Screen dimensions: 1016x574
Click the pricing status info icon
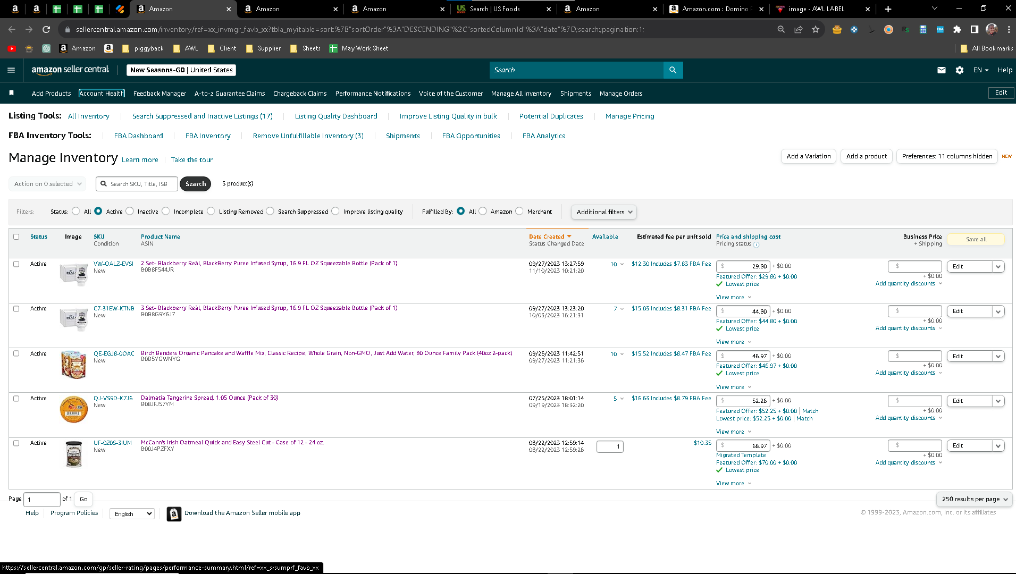pyautogui.click(x=757, y=244)
